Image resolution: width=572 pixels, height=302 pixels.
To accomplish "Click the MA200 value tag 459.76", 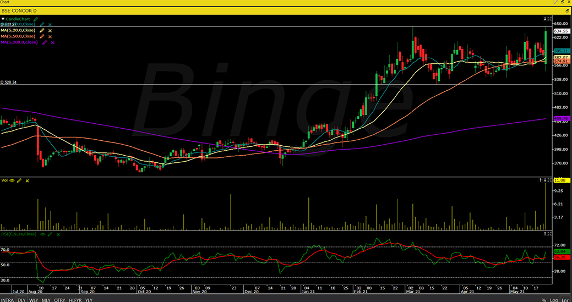I will click(562, 119).
